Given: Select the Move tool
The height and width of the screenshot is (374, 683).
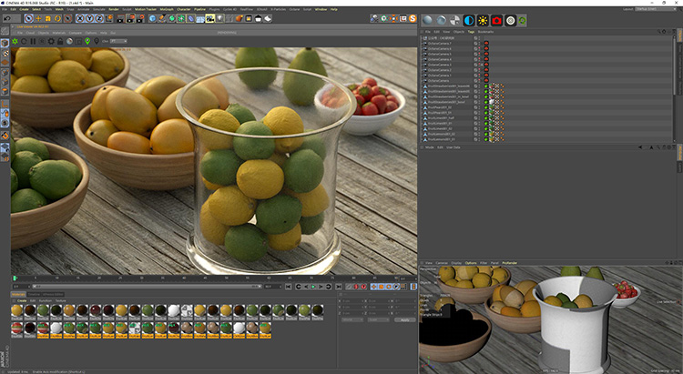Looking at the screenshot, I should [38, 18].
